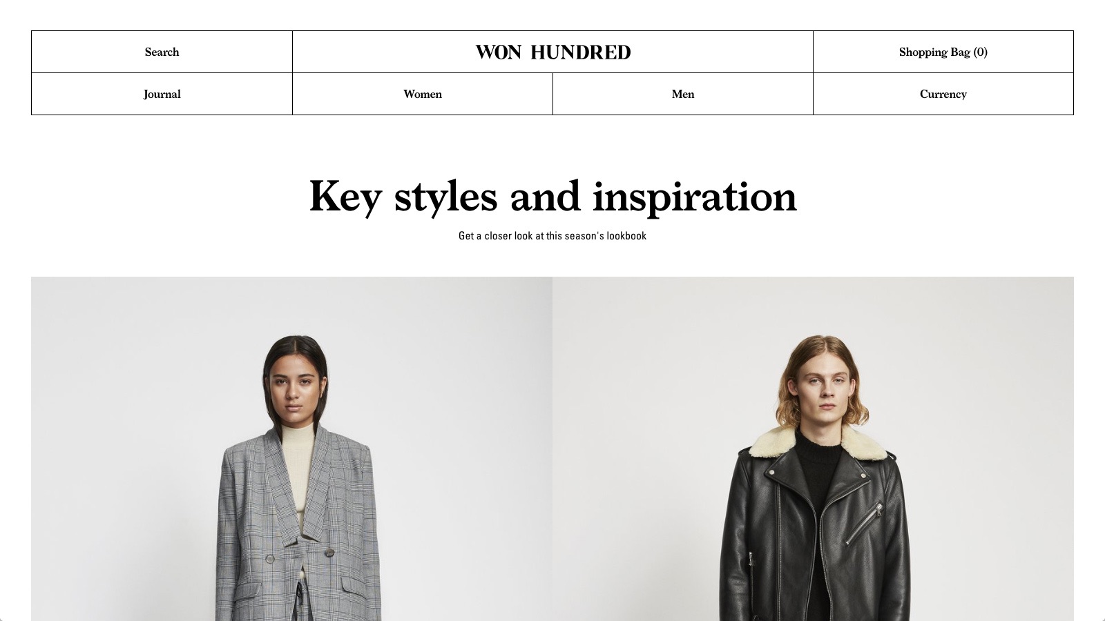The height and width of the screenshot is (621, 1105).
Task: Open the Shopping Bag (0)
Action: pos(943,52)
